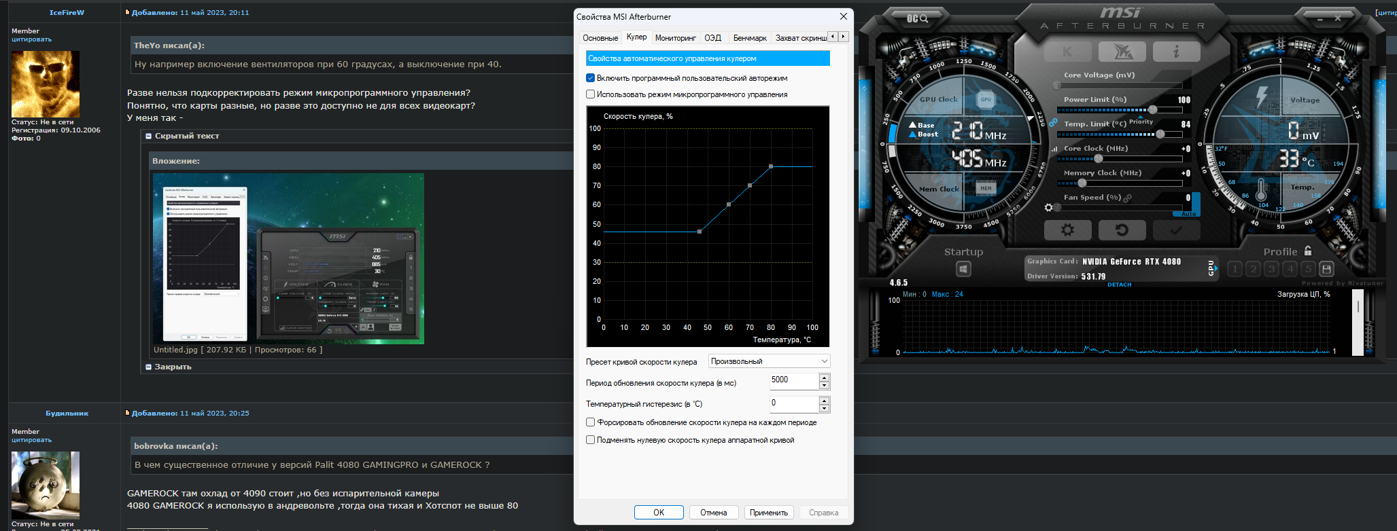Reset Afterburner settings to defaults
Viewport: 1397px width, 531px height.
(x=1122, y=230)
